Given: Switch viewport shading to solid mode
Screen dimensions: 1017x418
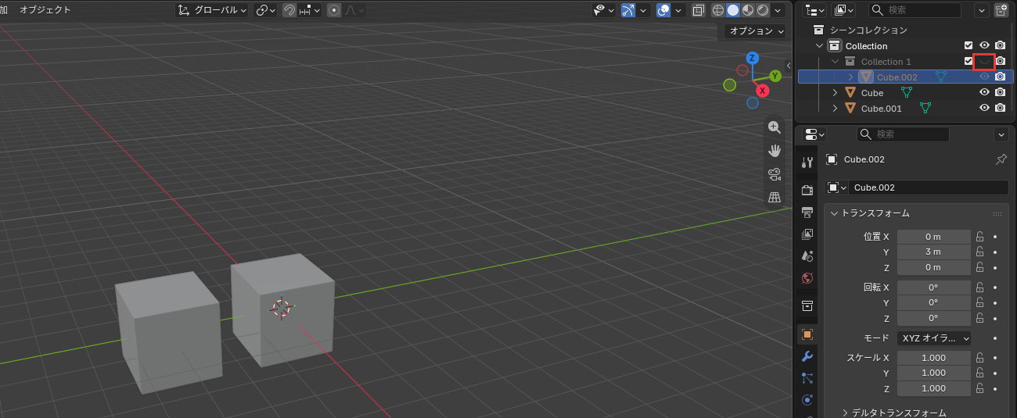Looking at the screenshot, I should point(733,10).
